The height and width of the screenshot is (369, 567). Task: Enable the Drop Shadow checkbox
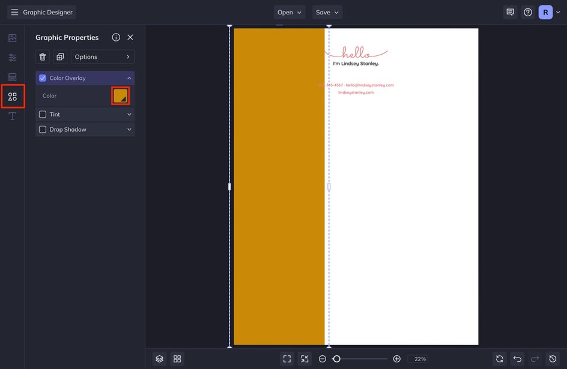tap(43, 130)
